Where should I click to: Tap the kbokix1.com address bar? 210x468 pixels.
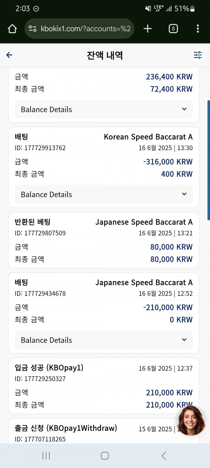(x=79, y=29)
